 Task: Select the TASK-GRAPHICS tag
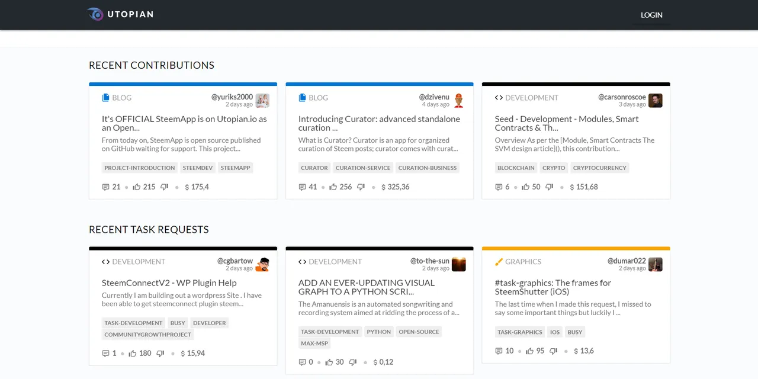520,332
